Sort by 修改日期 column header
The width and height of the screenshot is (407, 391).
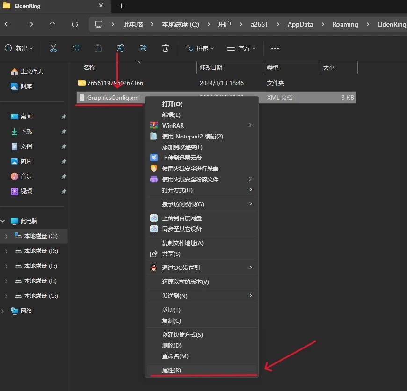[211, 68]
